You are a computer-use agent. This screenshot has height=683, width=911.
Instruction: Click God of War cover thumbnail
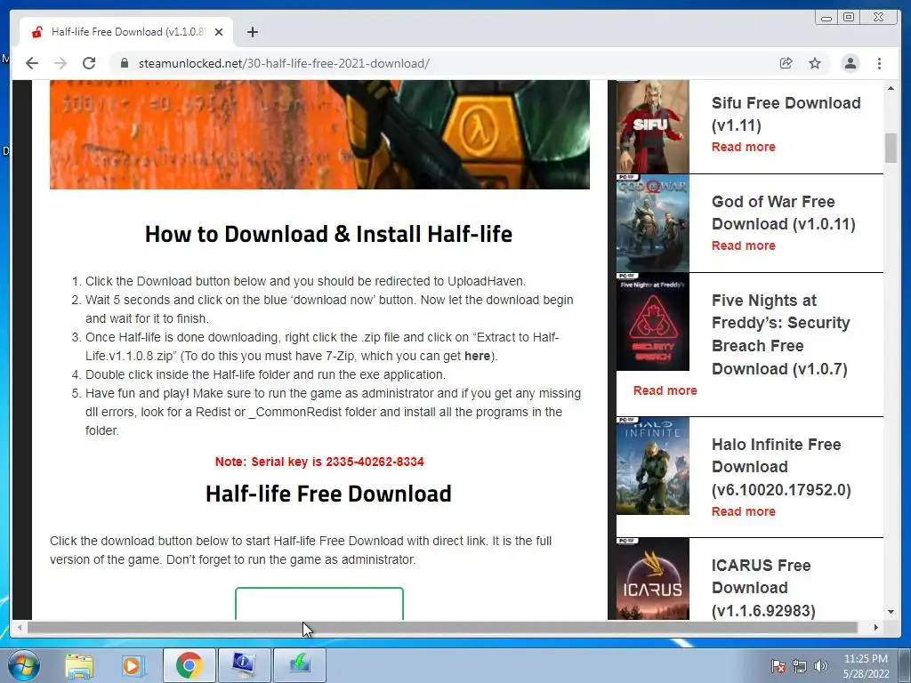click(x=652, y=223)
